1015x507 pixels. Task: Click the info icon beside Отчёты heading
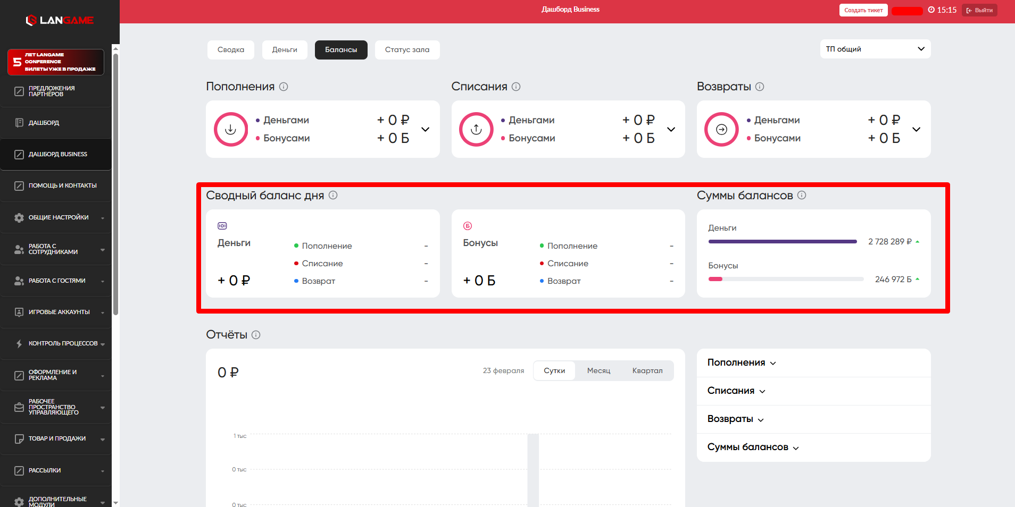[256, 335]
